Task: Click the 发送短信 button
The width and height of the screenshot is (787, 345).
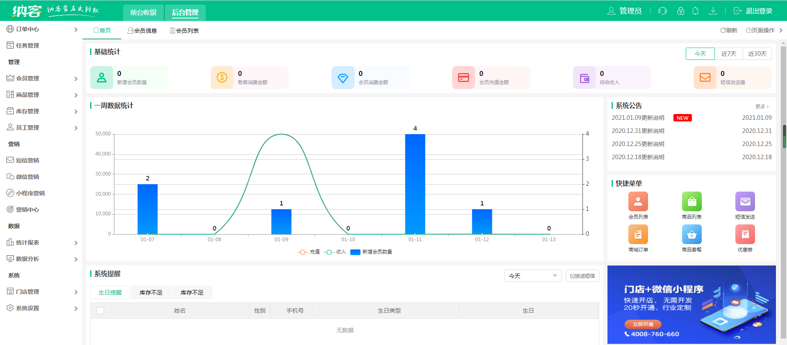Action: coord(582,276)
